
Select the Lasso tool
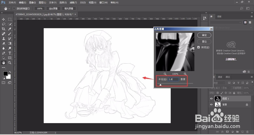(x=3, y=24)
